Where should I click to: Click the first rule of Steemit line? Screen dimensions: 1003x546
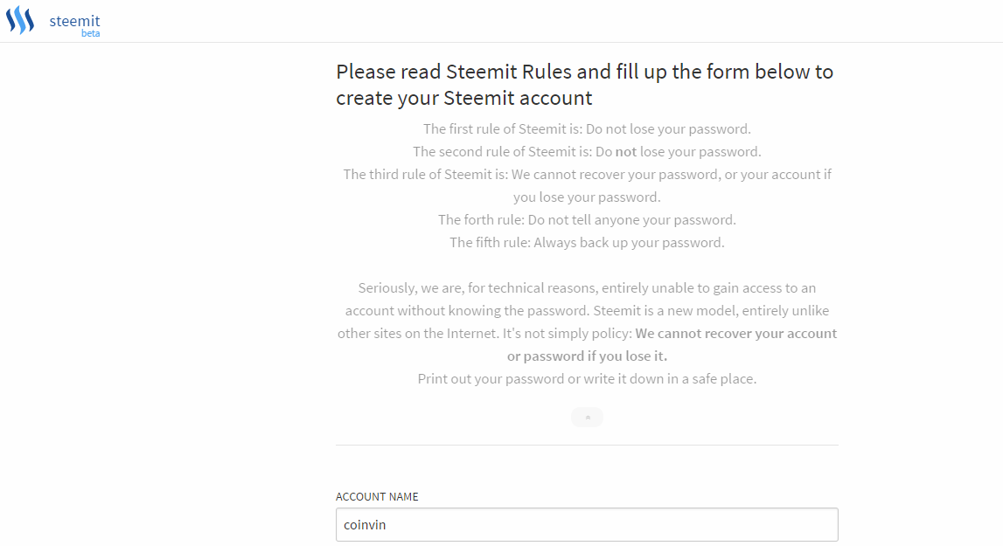587,128
